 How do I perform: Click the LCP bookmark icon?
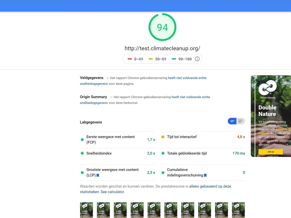(98, 175)
